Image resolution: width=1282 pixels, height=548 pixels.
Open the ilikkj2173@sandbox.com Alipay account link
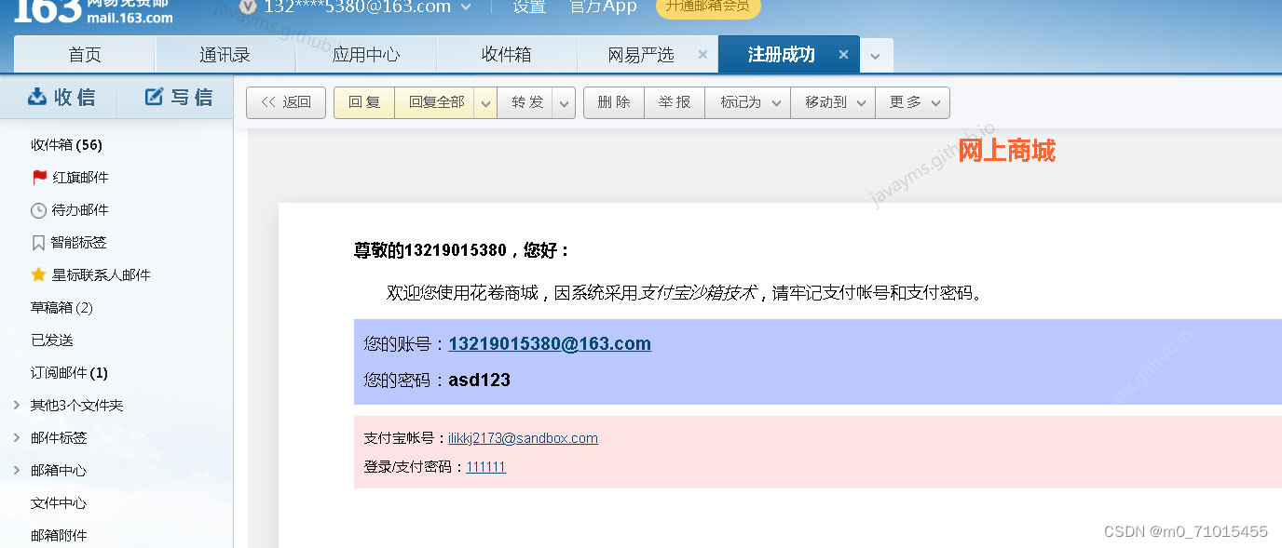pyautogui.click(x=523, y=438)
